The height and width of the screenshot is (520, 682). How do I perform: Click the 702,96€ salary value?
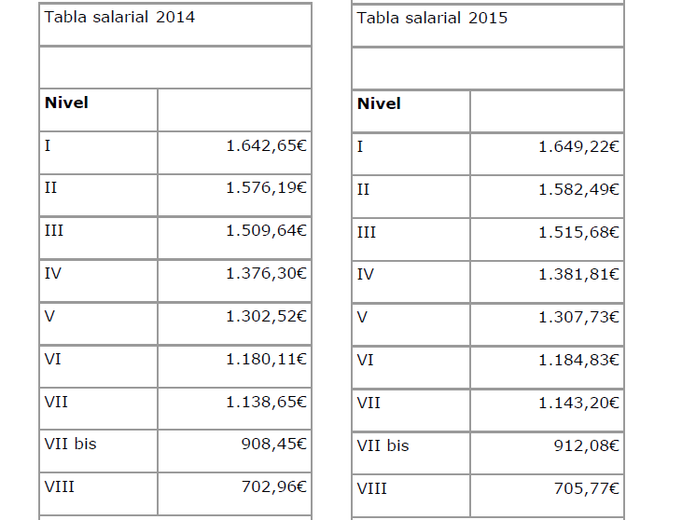coord(275,486)
